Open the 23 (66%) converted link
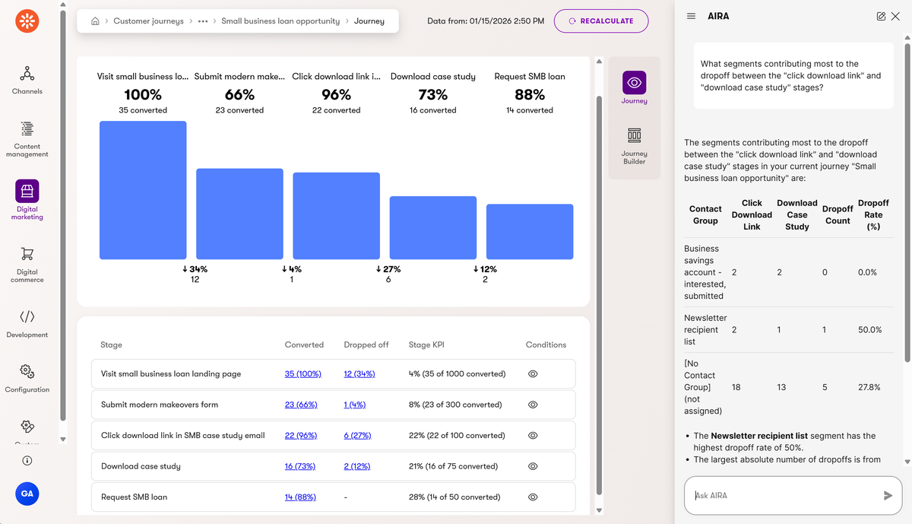Viewport: 912px width, 524px height. pyautogui.click(x=301, y=404)
